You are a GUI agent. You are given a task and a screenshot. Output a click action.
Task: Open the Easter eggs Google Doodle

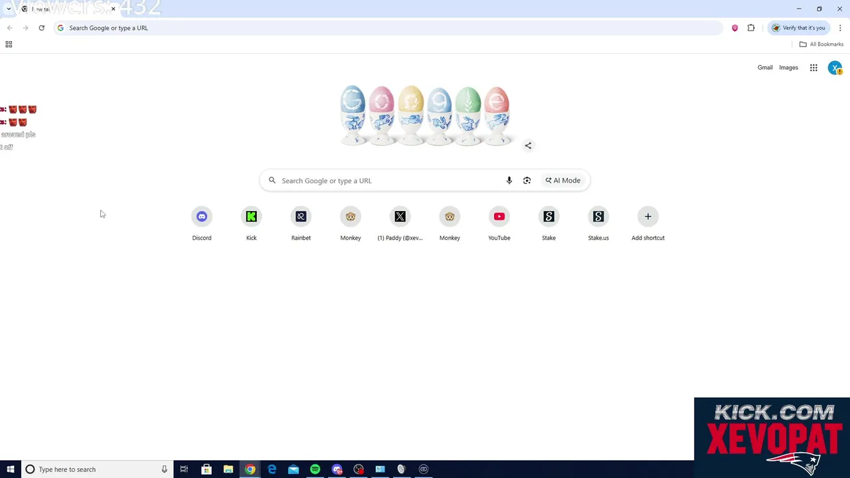pyautogui.click(x=425, y=114)
